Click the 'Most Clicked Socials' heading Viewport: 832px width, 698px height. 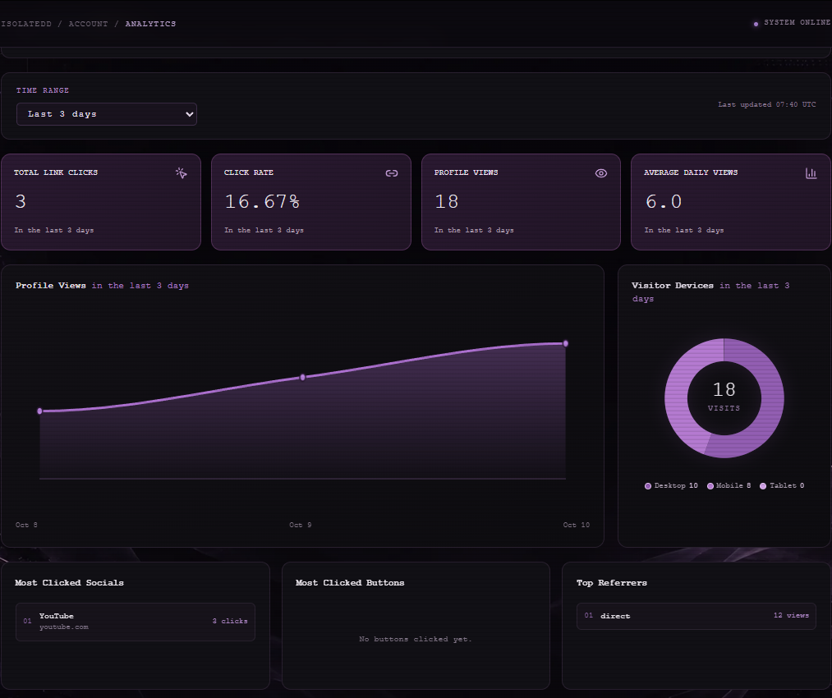point(69,583)
